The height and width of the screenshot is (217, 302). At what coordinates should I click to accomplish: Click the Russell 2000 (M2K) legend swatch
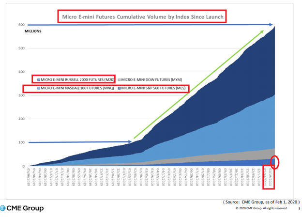click(39, 79)
